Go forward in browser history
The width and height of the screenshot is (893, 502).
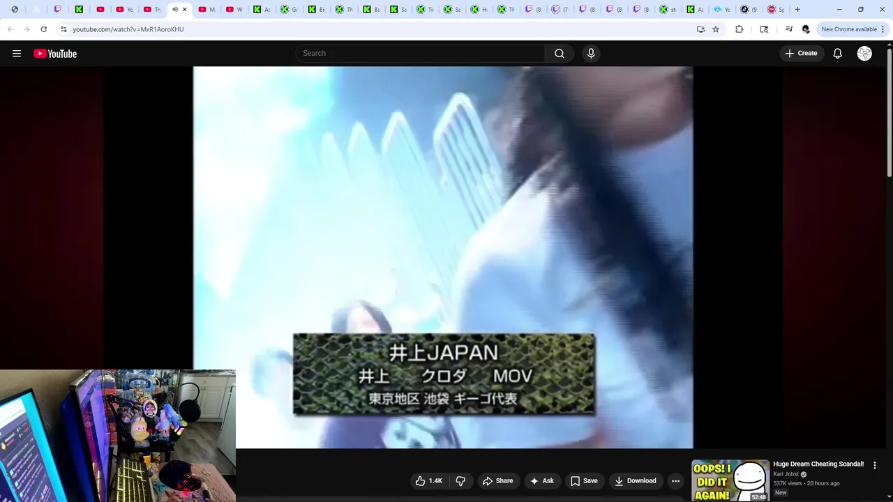[27, 29]
